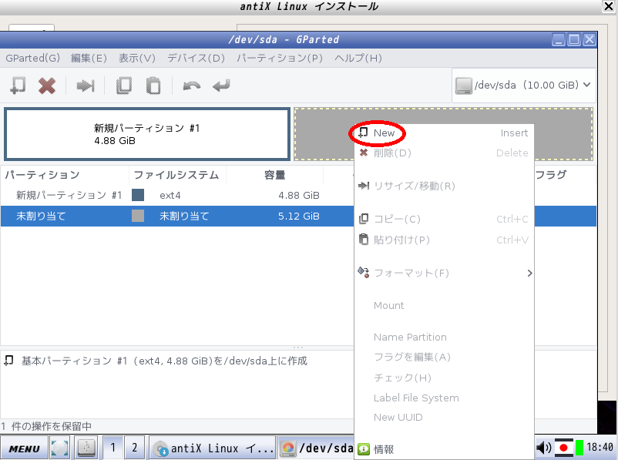Choose リサイズ/移動(R) in the context menu
The height and width of the screenshot is (460, 618).
tap(444, 186)
